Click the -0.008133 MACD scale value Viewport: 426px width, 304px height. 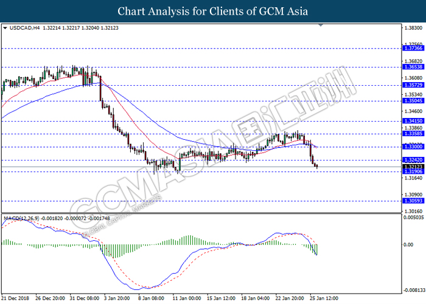(414, 290)
